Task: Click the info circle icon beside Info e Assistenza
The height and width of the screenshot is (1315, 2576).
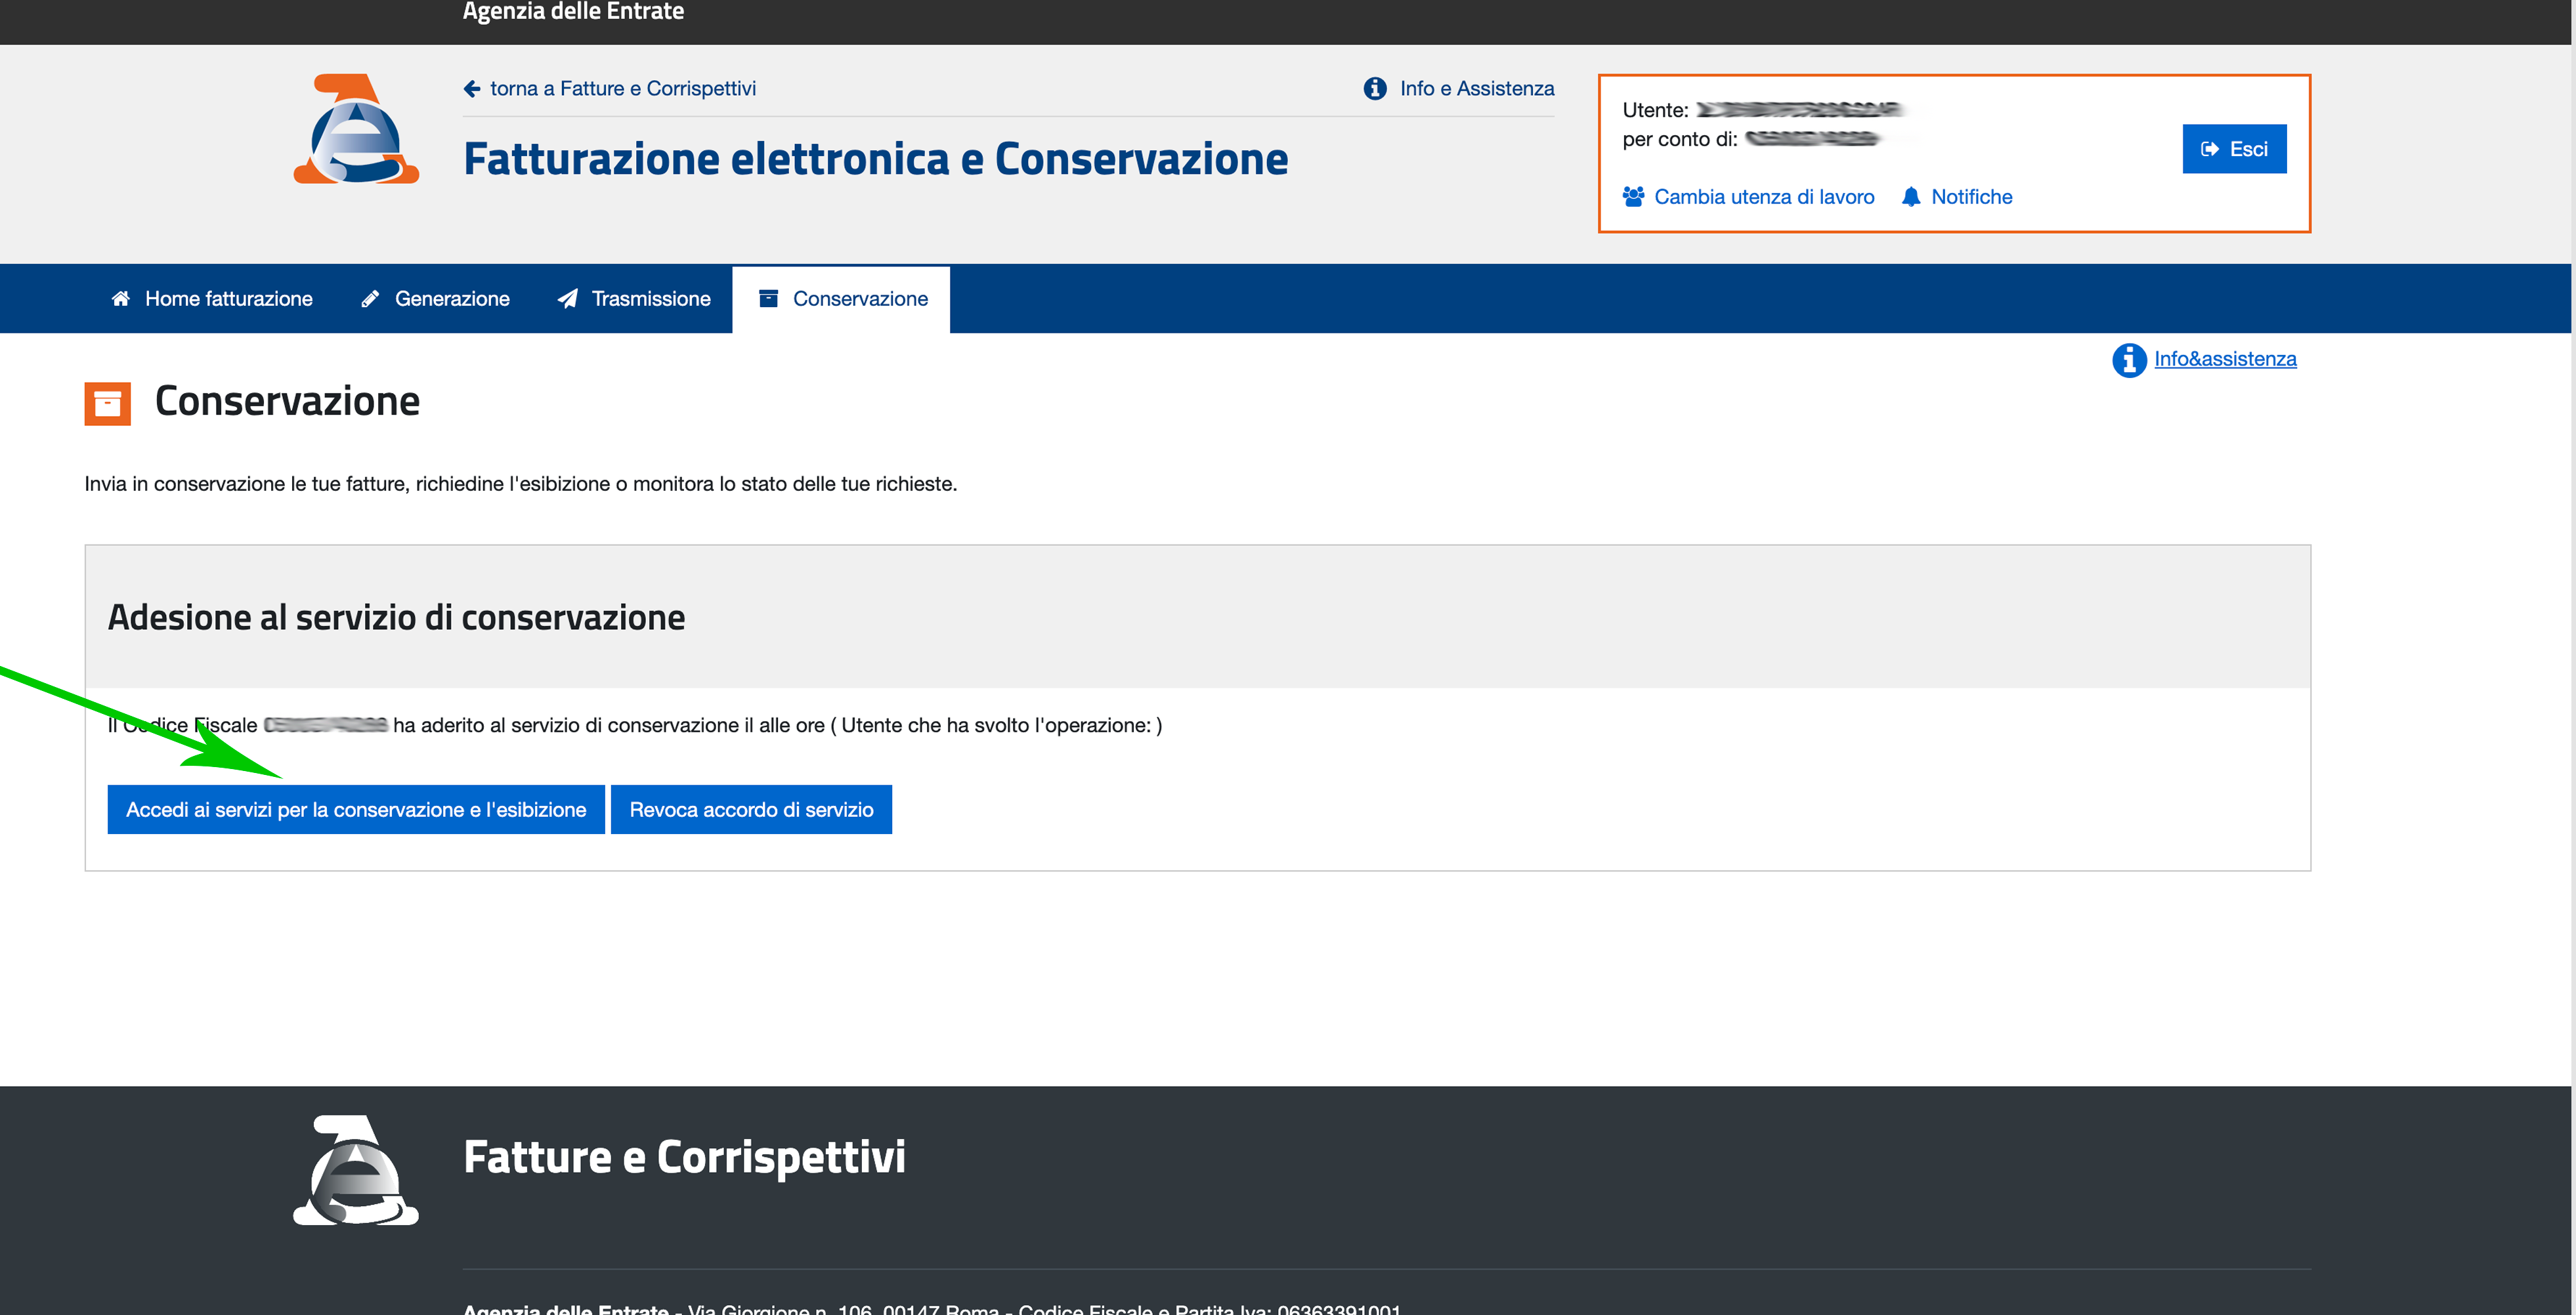Action: pyautogui.click(x=1375, y=89)
